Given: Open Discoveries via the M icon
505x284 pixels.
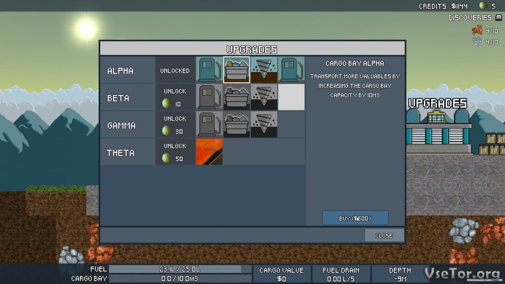Looking at the screenshot, I should [499, 17].
